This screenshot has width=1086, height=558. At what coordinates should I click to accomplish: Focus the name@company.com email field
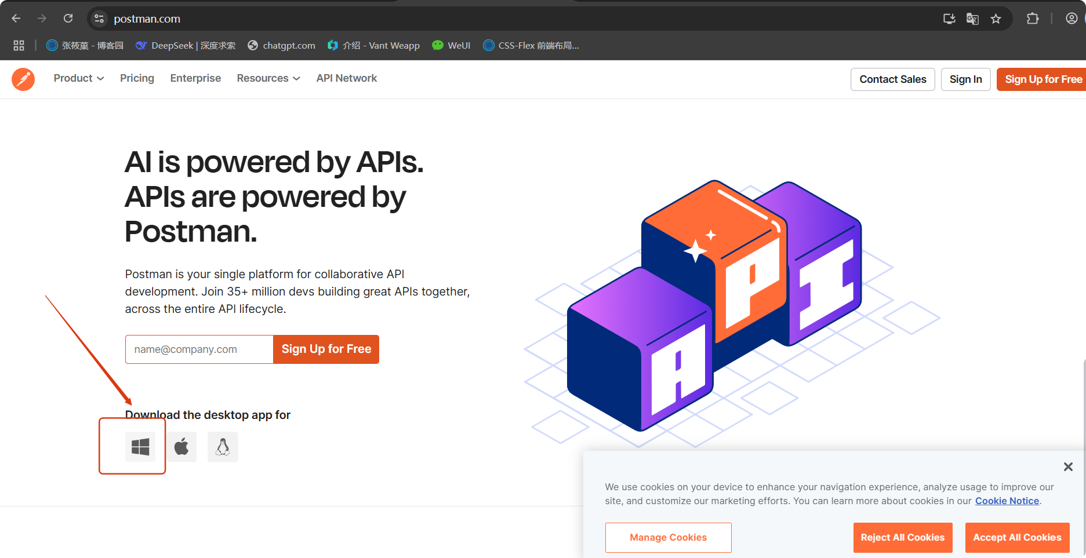tap(199, 349)
